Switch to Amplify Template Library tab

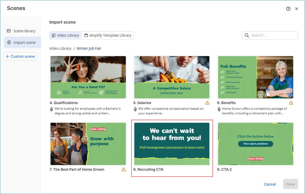tap(108, 35)
